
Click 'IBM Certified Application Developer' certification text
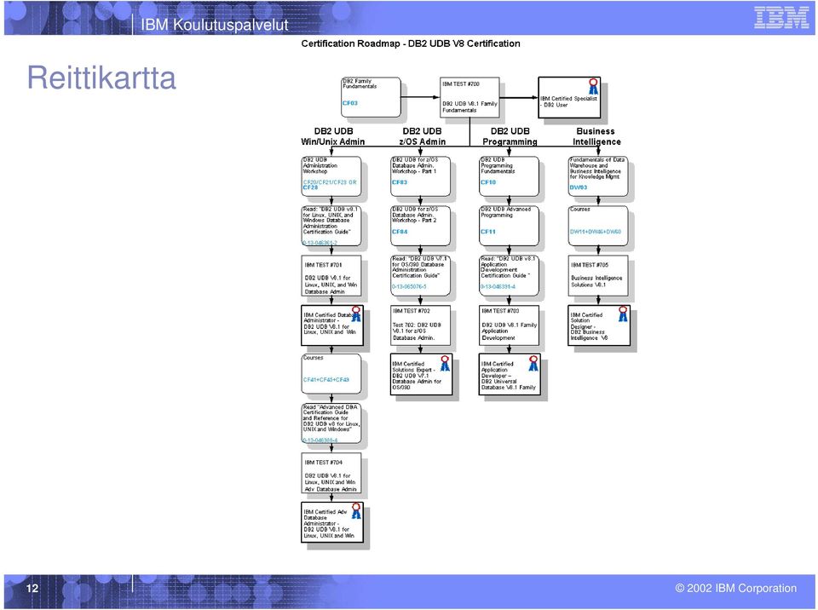(x=508, y=376)
